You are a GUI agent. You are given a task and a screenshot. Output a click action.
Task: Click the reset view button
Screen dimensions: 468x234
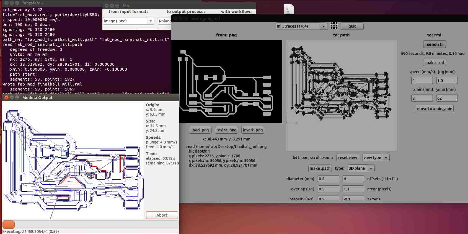pyautogui.click(x=348, y=158)
